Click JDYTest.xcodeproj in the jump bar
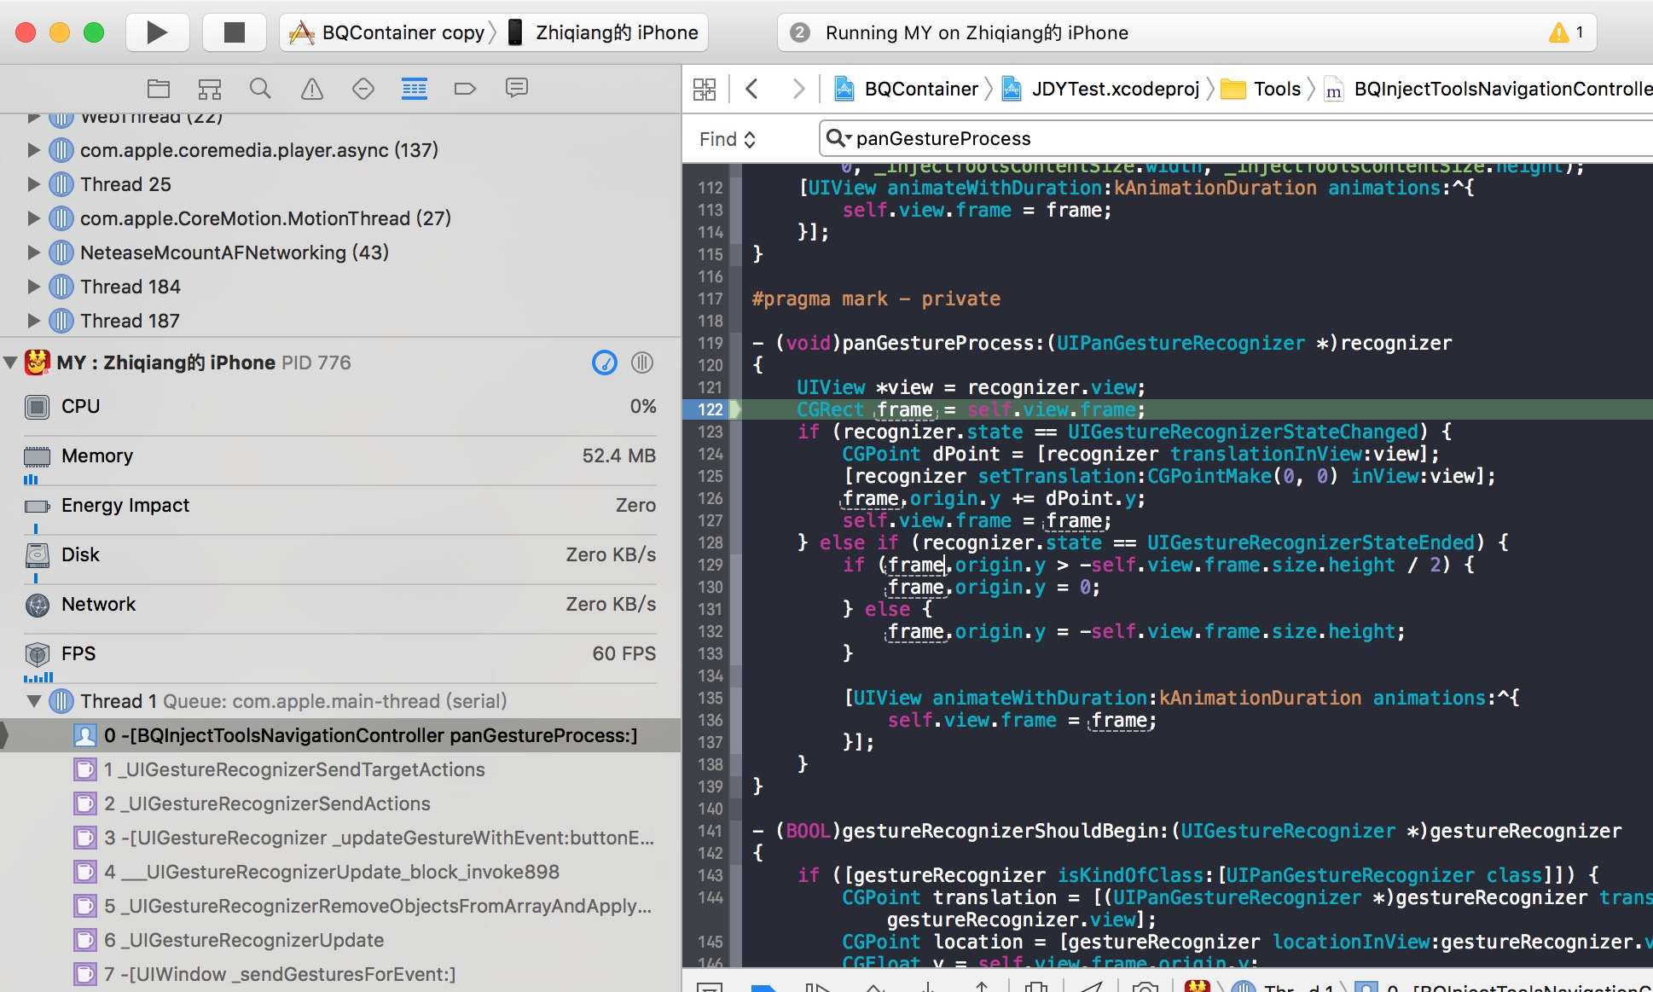Image resolution: width=1653 pixels, height=992 pixels. pyautogui.click(x=1100, y=89)
